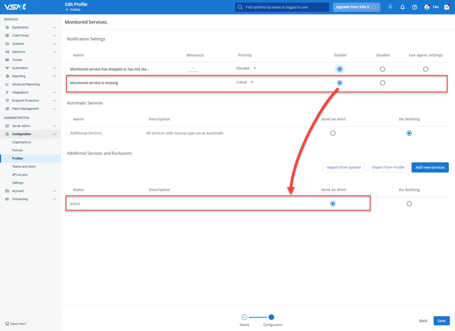Open the notifications bell

click(403, 7)
